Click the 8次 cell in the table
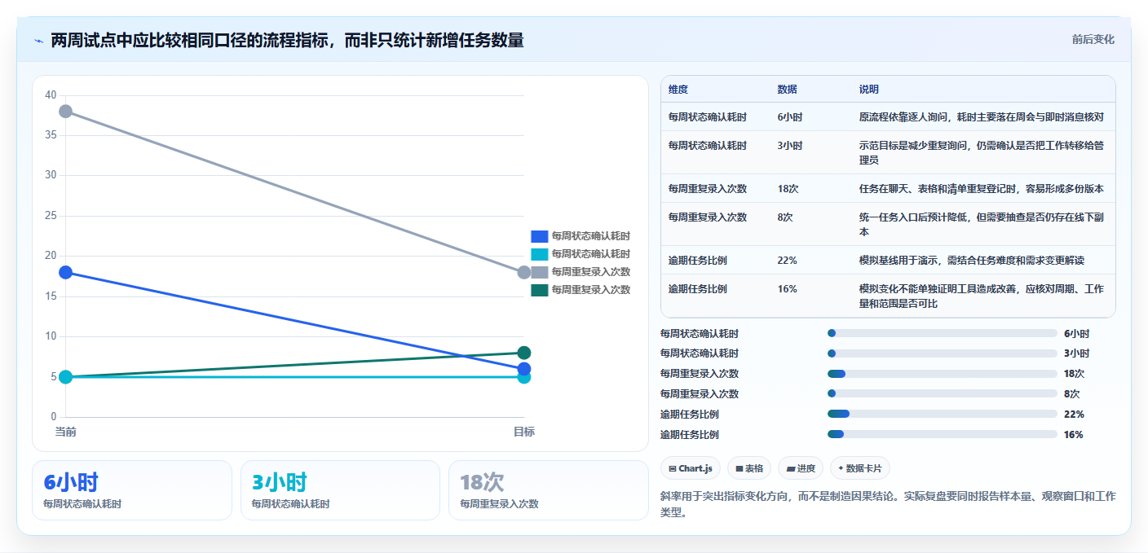This screenshot has height=553, width=1148. point(785,217)
